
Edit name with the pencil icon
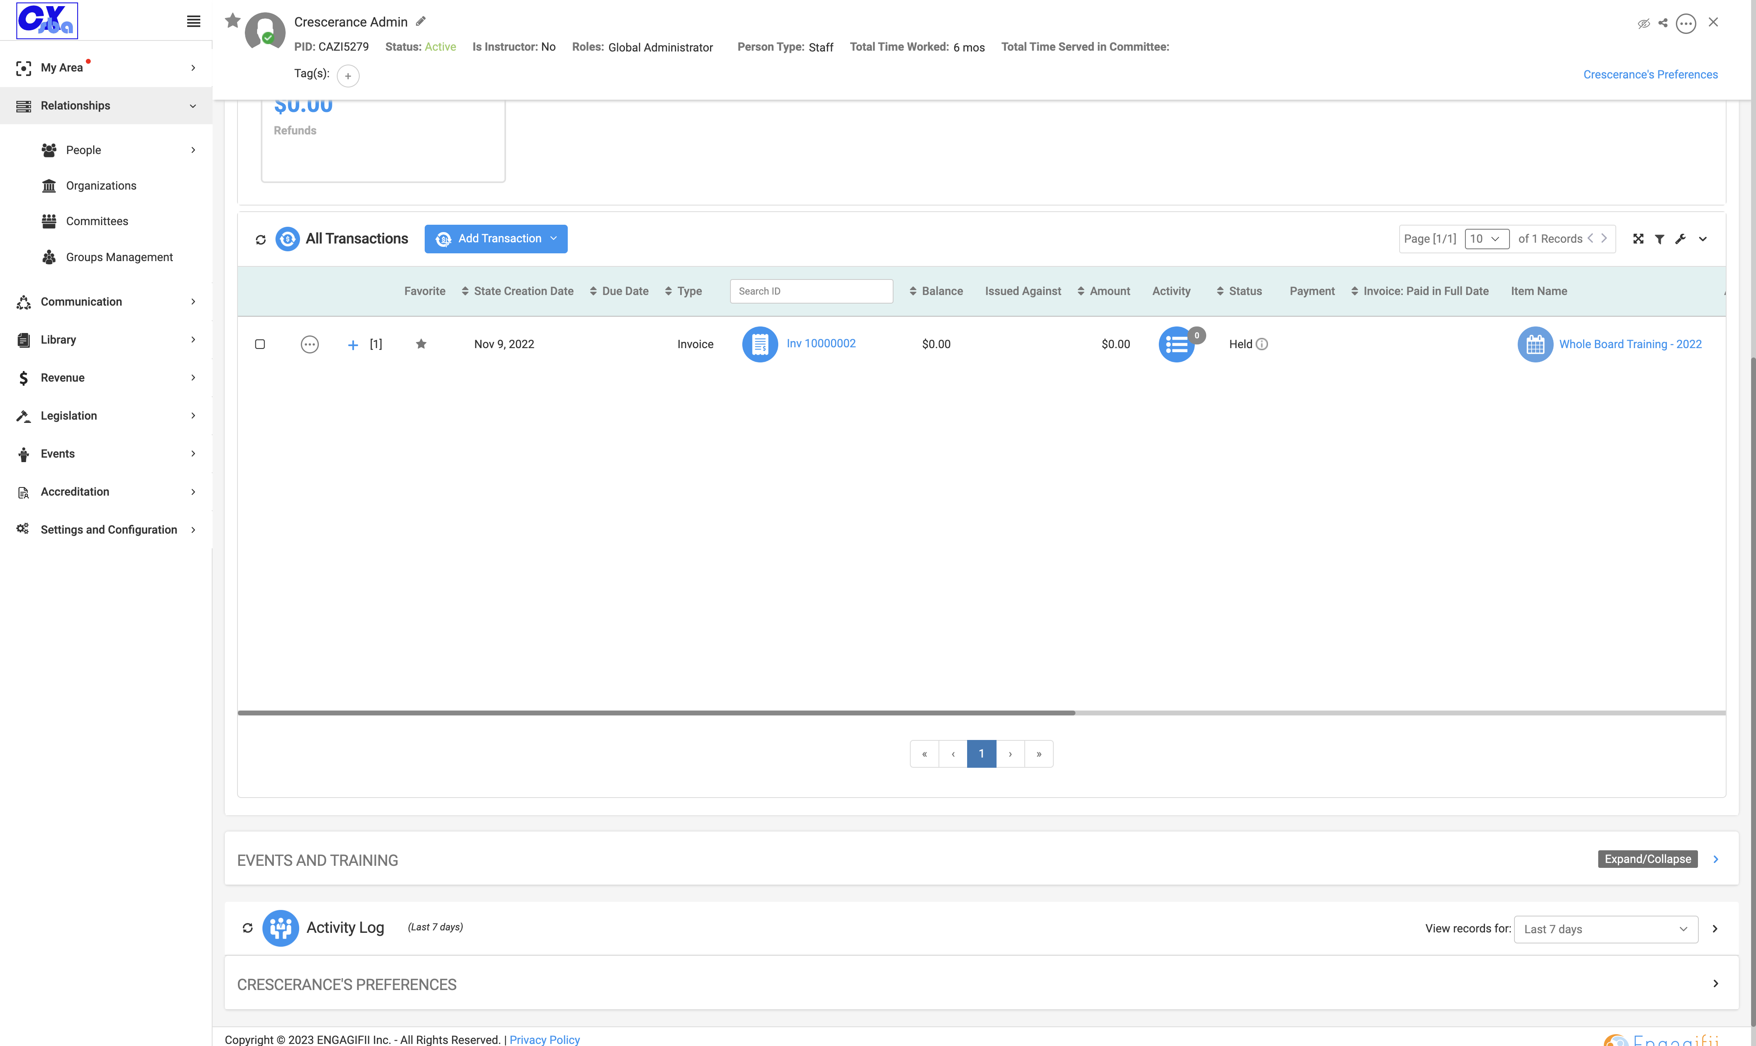tap(421, 21)
